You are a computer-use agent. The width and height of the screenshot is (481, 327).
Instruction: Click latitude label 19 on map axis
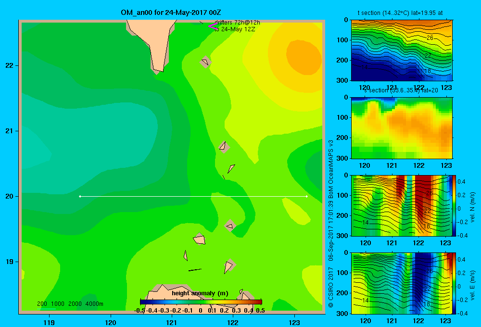10,262
